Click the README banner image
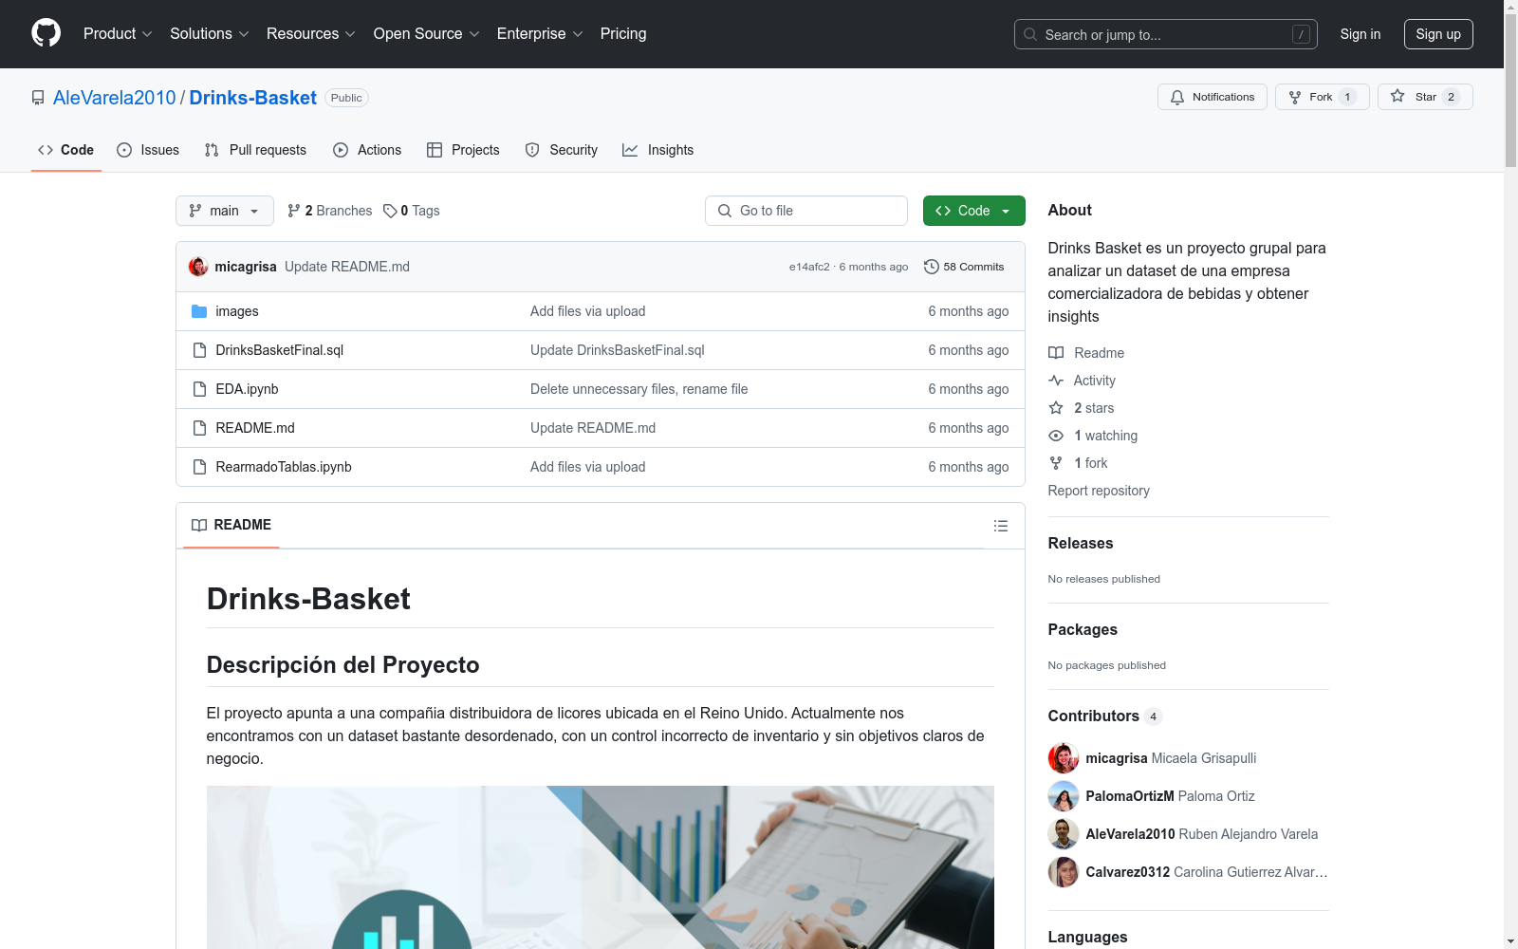 (x=601, y=867)
